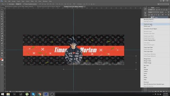Select the Brush tool
This screenshot has width=170, height=96.
coord(2,26)
